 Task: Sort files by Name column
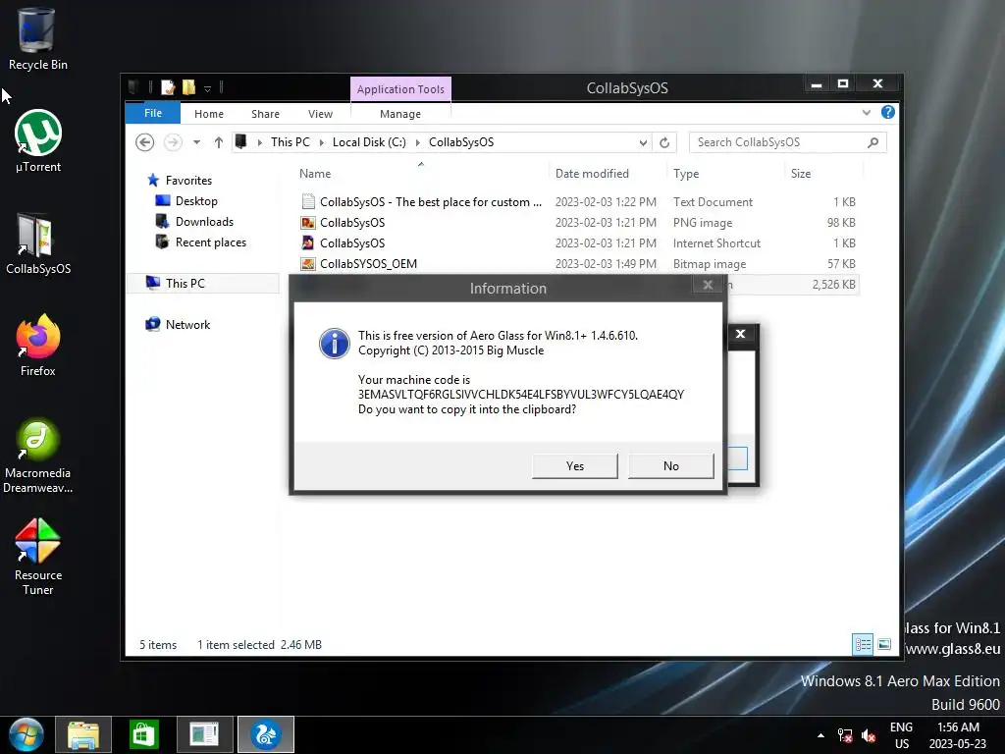(422, 174)
